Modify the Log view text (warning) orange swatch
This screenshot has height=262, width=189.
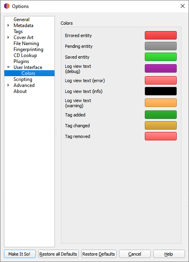click(161, 103)
